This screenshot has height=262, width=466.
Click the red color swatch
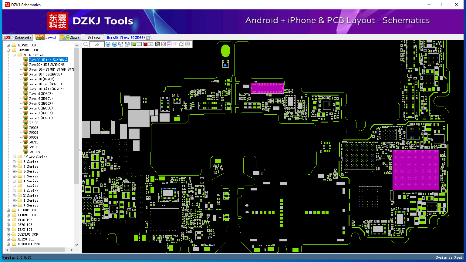[x=146, y=44]
